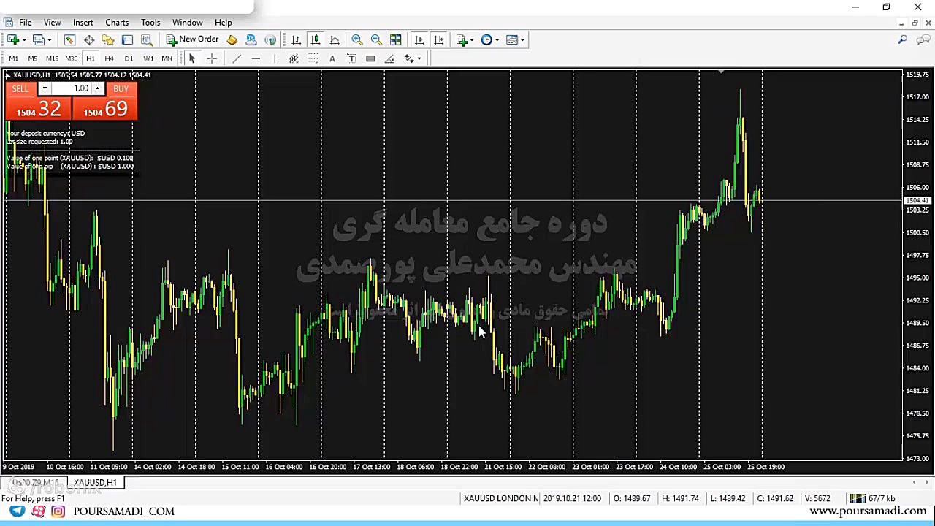Image resolution: width=935 pixels, height=526 pixels.
Task: Tile the chart windows
Action: [395, 40]
